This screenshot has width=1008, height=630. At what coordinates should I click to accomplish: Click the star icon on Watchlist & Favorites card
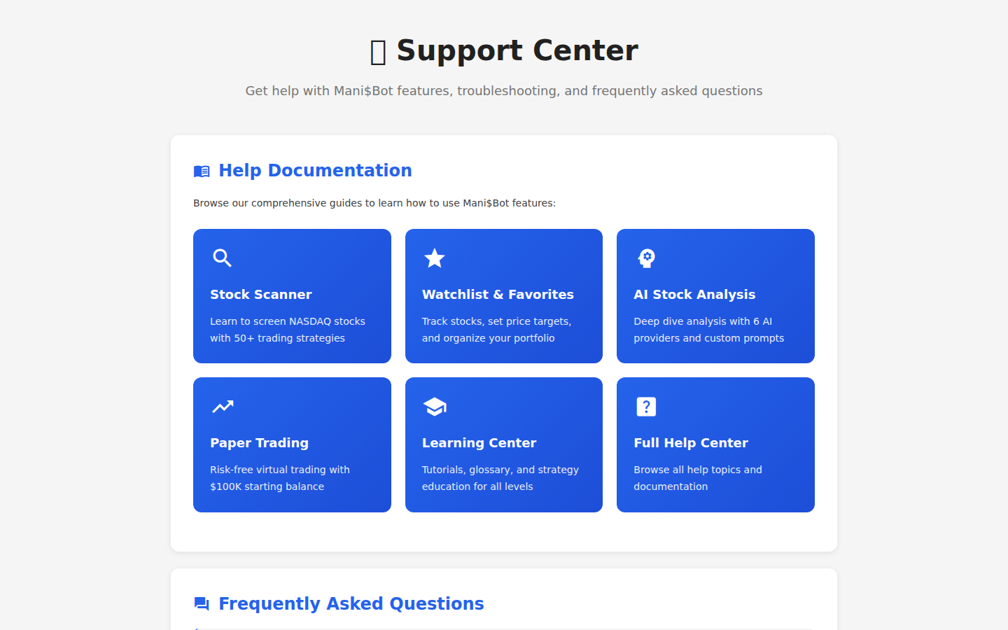pyautogui.click(x=434, y=258)
